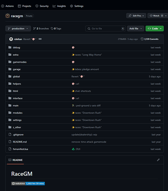The width and height of the screenshot is (168, 191).
Task: Focus the Go to file search field
Action: pos(106,29)
